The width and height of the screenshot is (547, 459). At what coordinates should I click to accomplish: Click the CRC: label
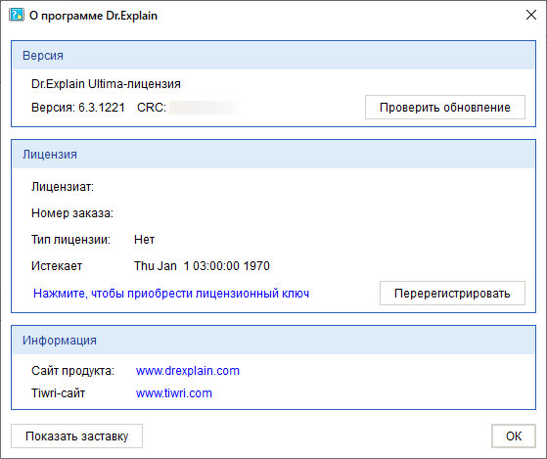pyautogui.click(x=152, y=107)
